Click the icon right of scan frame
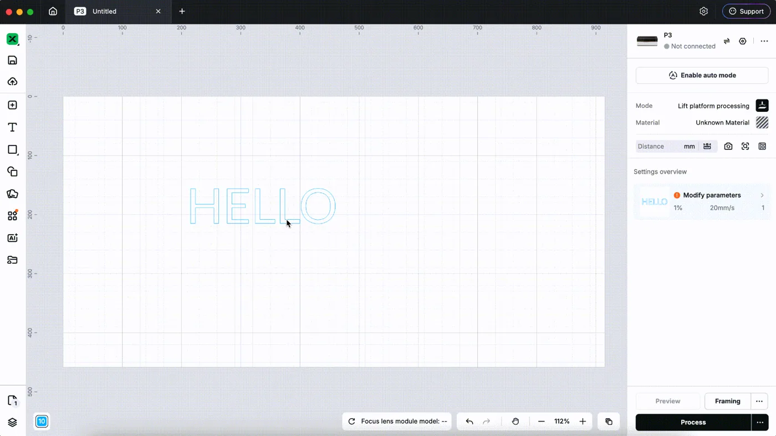The image size is (776, 436). pos(762,146)
